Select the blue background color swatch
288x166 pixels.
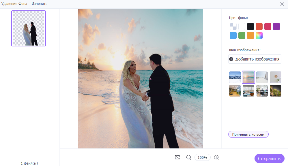pyautogui.click(x=233, y=35)
